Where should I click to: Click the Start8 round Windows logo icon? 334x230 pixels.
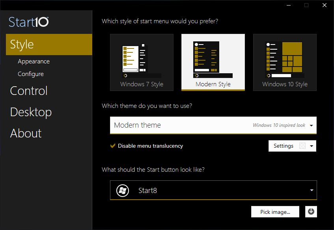coord(123,191)
